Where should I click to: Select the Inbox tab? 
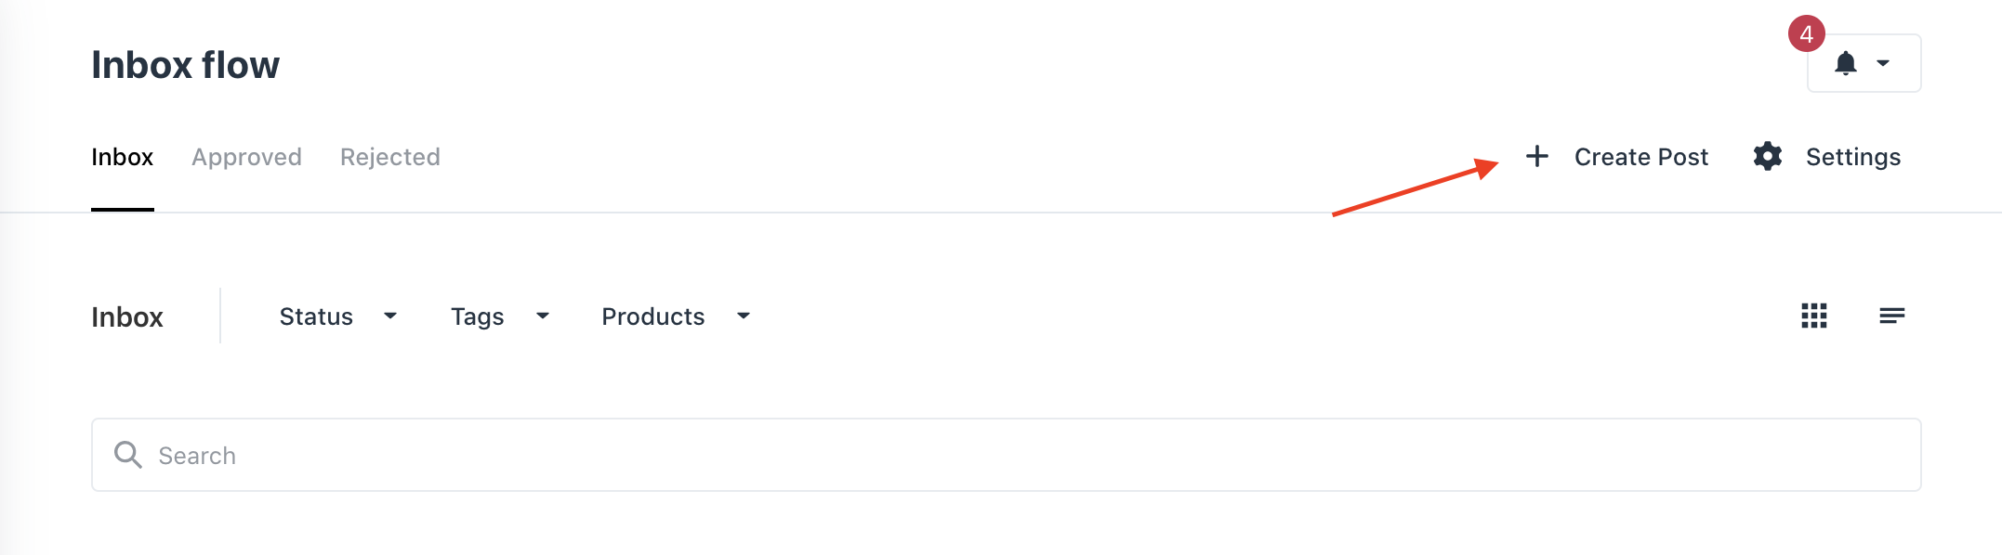pyautogui.click(x=122, y=157)
